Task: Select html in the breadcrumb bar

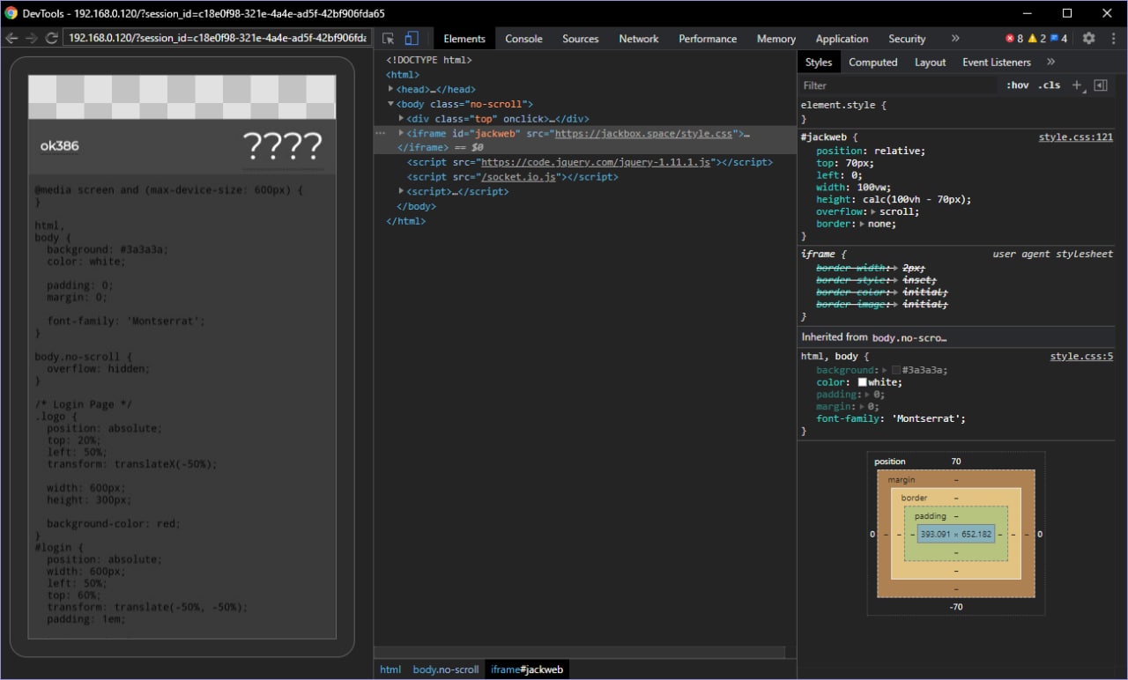Action: click(x=390, y=669)
